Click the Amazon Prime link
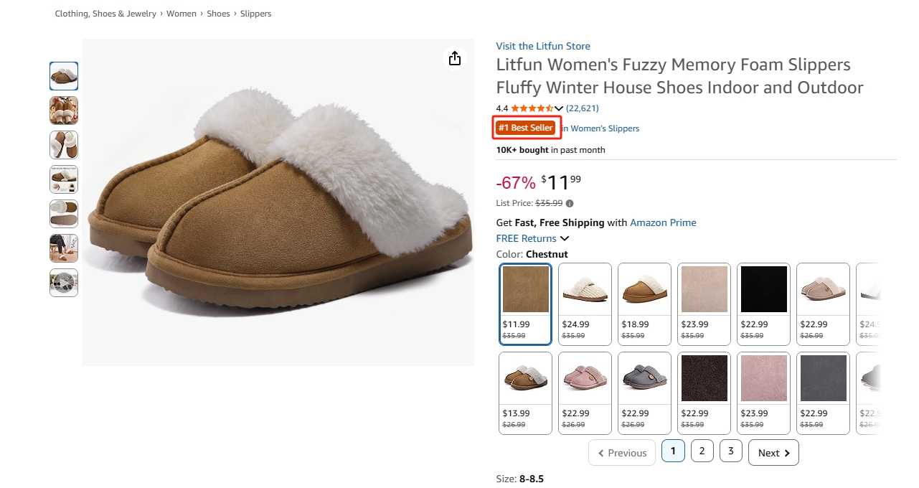The width and height of the screenshot is (919, 488). (663, 222)
